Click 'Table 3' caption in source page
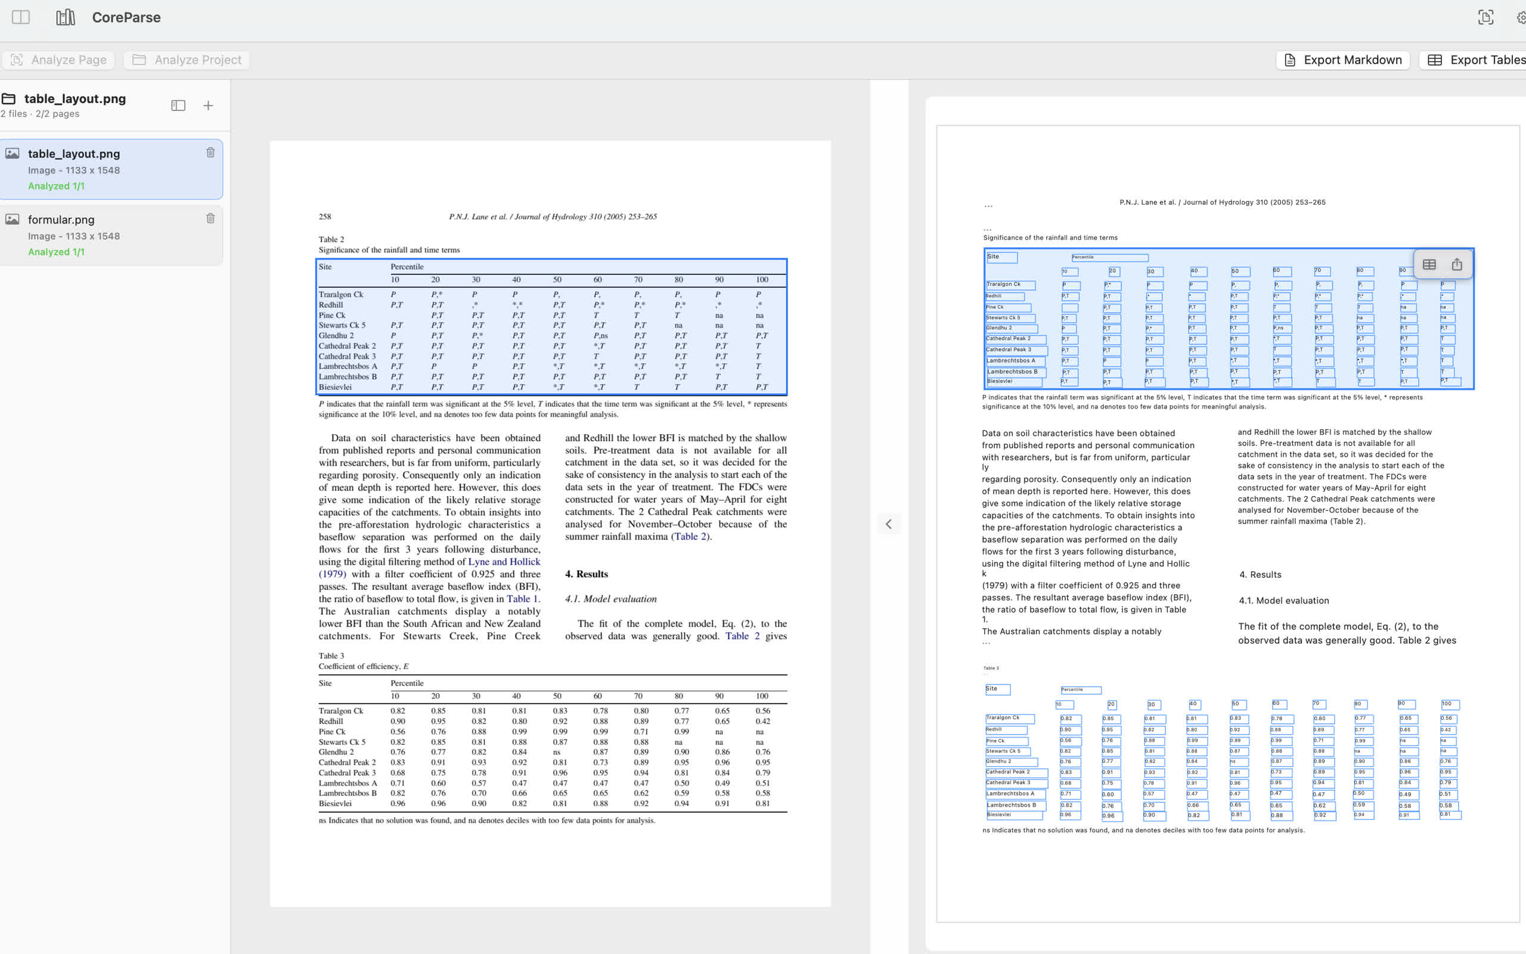 click(331, 656)
